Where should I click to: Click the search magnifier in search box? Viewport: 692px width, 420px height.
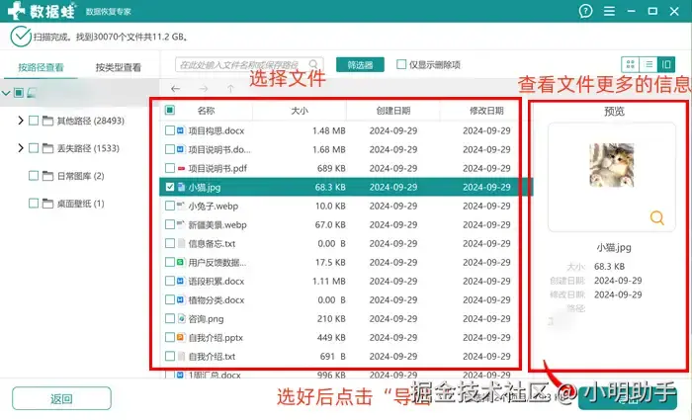pyautogui.click(x=313, y=64)
